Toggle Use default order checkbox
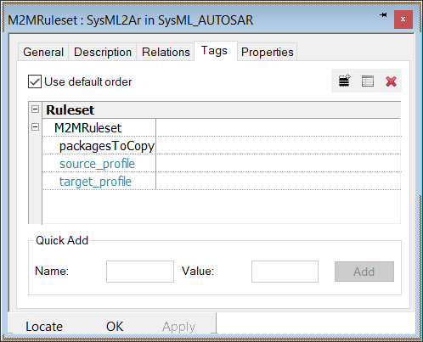 (x=35, y=81)
